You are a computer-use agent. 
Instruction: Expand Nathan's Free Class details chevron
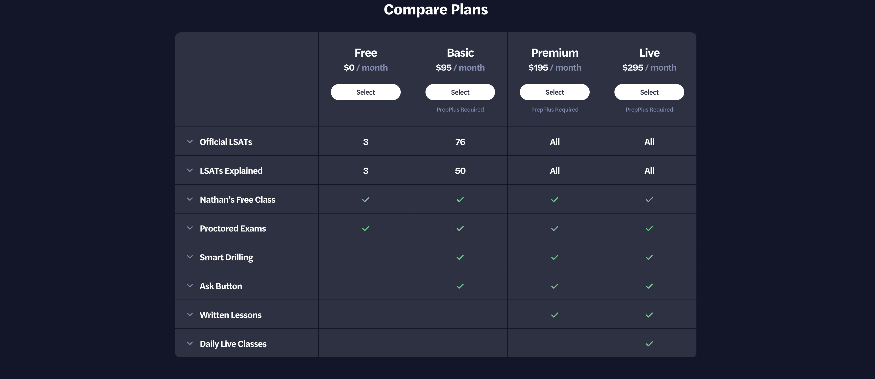190,199
